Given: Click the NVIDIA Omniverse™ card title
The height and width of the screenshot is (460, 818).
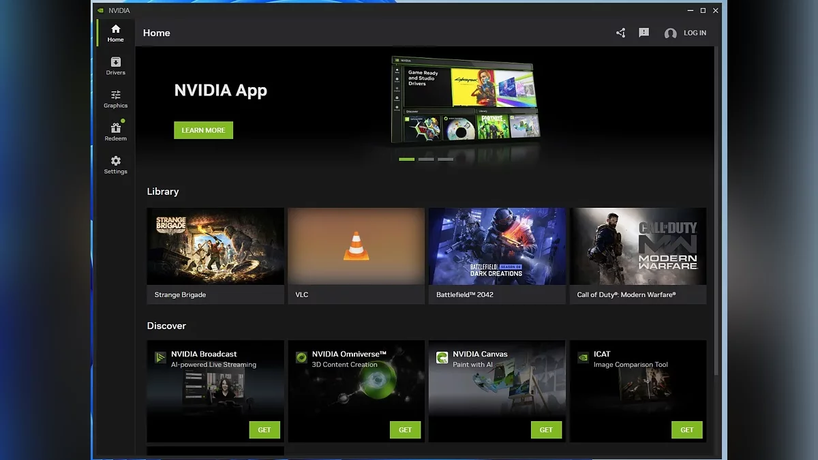Looking at the screenshot, I should point(349,354).
